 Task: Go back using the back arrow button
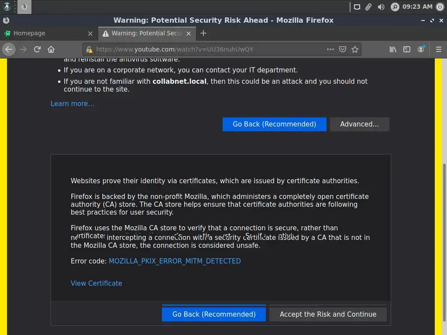[x=9, y=49]
